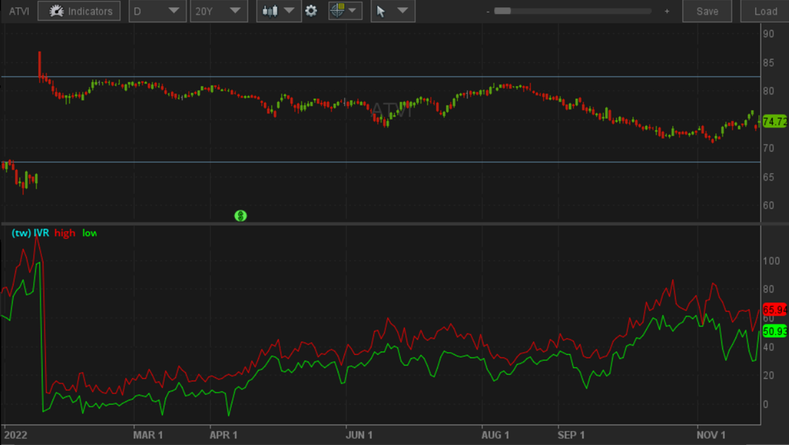Click the Save button
Image resolution: width=789 pixels, height=445 pixels.
707,11
